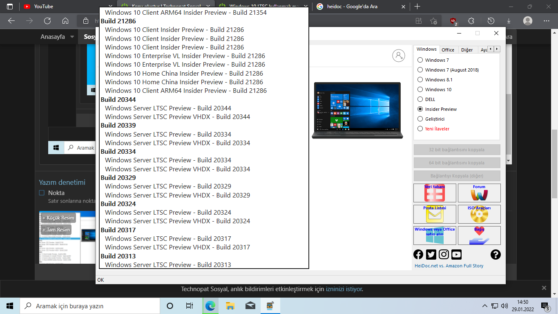The width and height of the screenshot is (558, 314).
Task: Switch to the Office tab in HeiDoc
Action: [x=448, y=50]
